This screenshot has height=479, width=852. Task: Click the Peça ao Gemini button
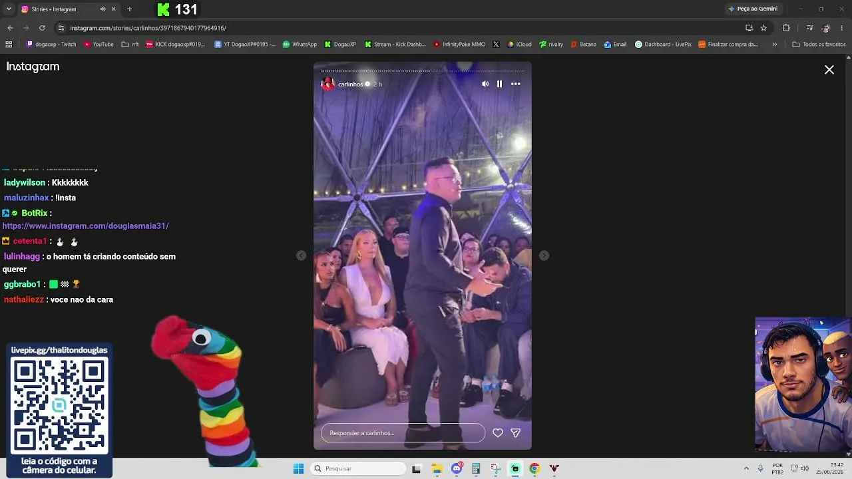753,9
